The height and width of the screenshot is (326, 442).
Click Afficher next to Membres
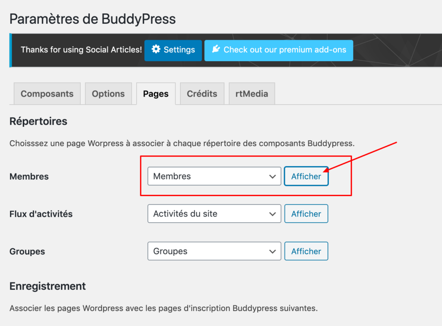306,176
